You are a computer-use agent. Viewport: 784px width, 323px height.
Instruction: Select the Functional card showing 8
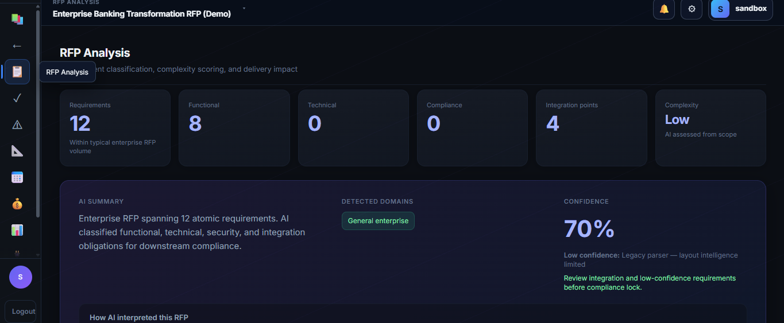(x=234, y=128)
